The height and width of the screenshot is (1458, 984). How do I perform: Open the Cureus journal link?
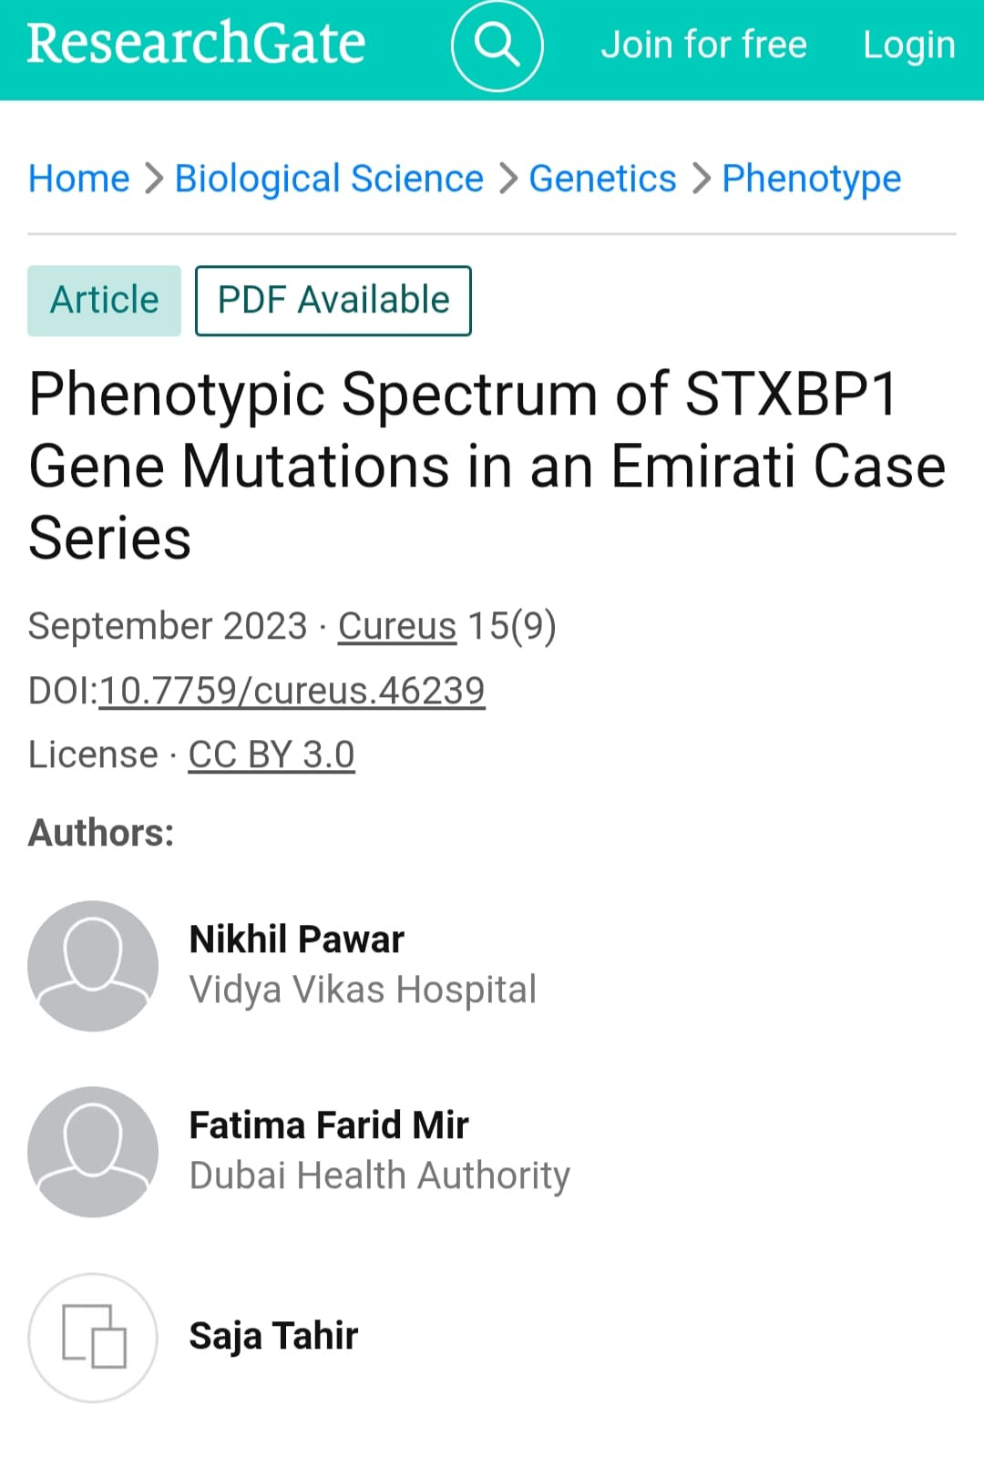pos(397,626)
